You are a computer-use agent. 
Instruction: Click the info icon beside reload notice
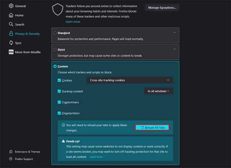[x=63, y=125]
